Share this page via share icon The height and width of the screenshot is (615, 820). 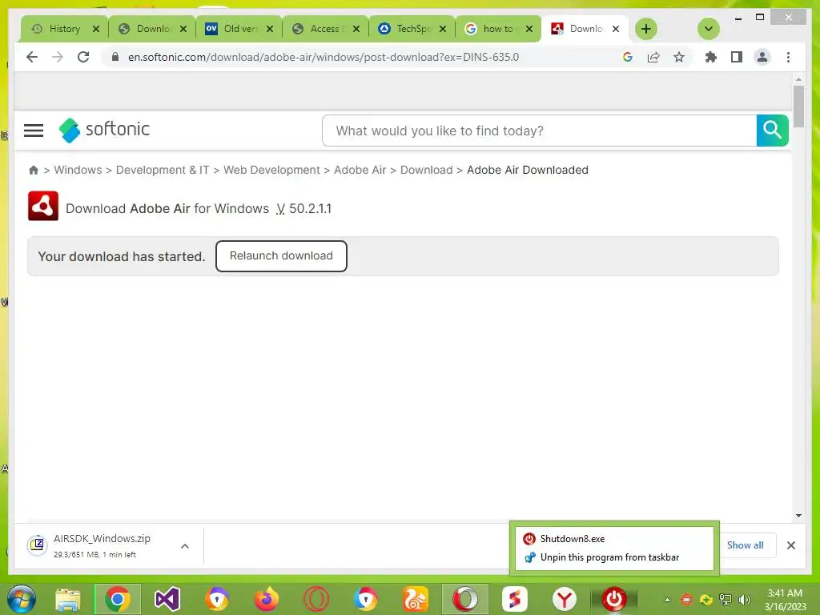pyautogui.click(x=653, y=57)
